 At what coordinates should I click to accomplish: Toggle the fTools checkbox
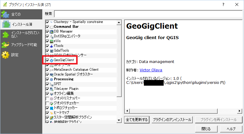pos(47,46)
